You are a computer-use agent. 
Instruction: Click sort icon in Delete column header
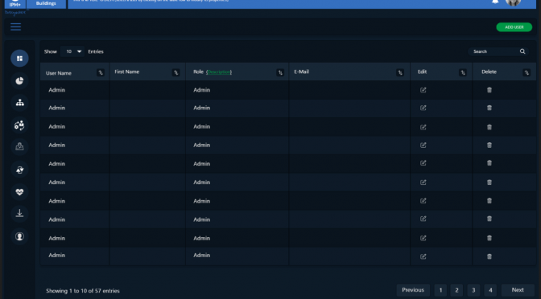pyautogui.click(x=527, y=72)
